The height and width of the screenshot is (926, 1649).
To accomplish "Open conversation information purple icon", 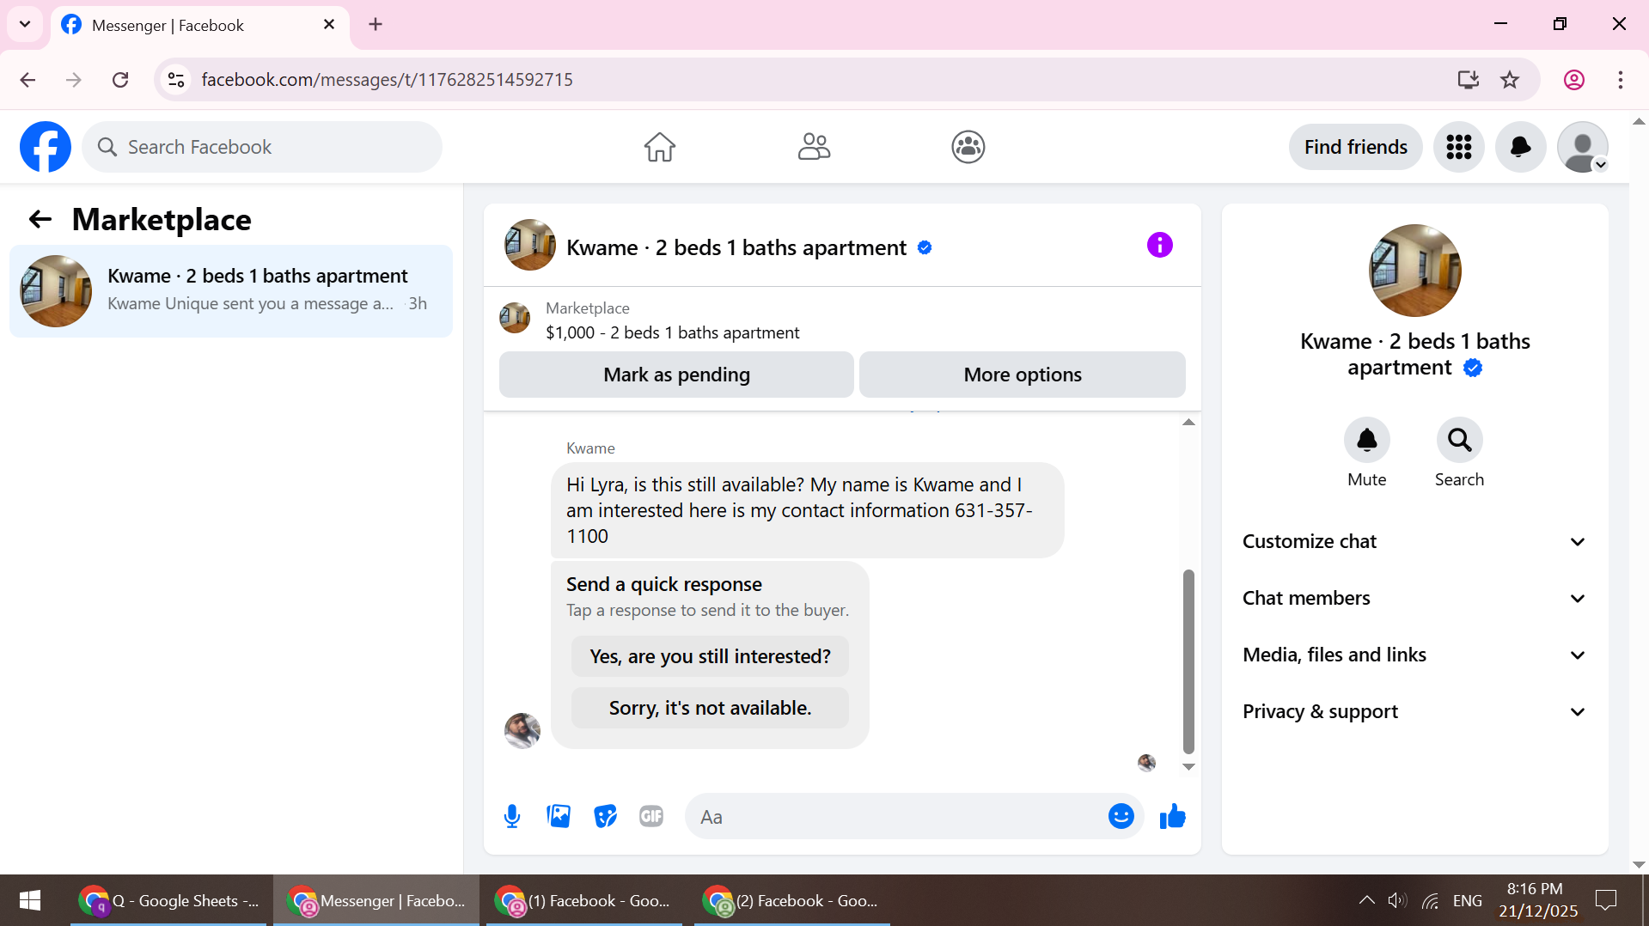I will coord(1160,246).
